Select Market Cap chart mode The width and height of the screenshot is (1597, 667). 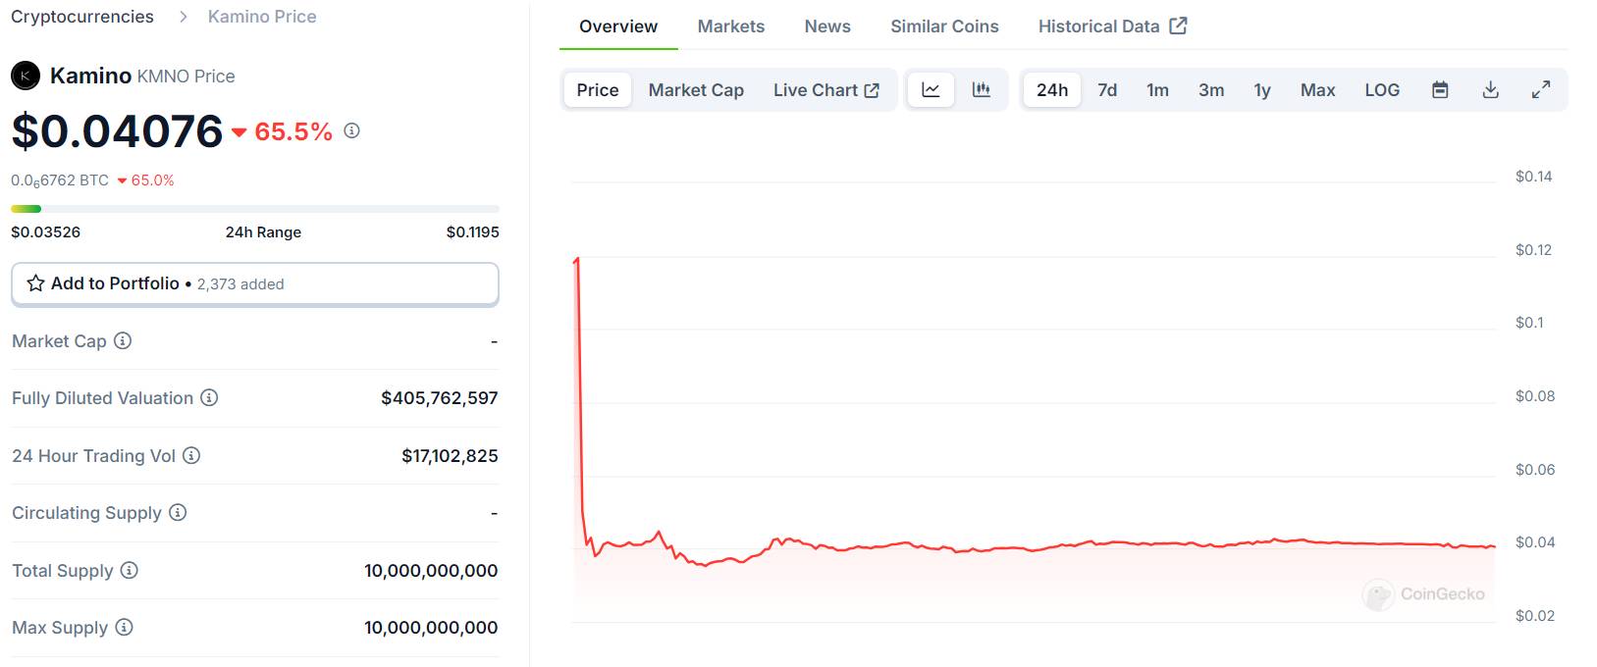pos(696,90)
